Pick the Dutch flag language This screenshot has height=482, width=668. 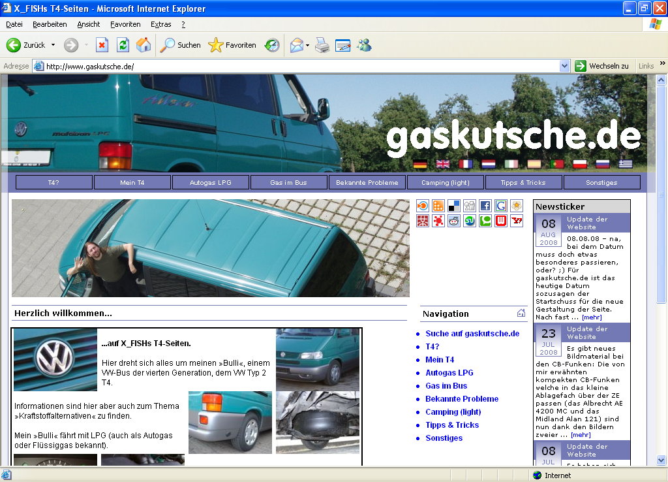(x=489, y=164)
